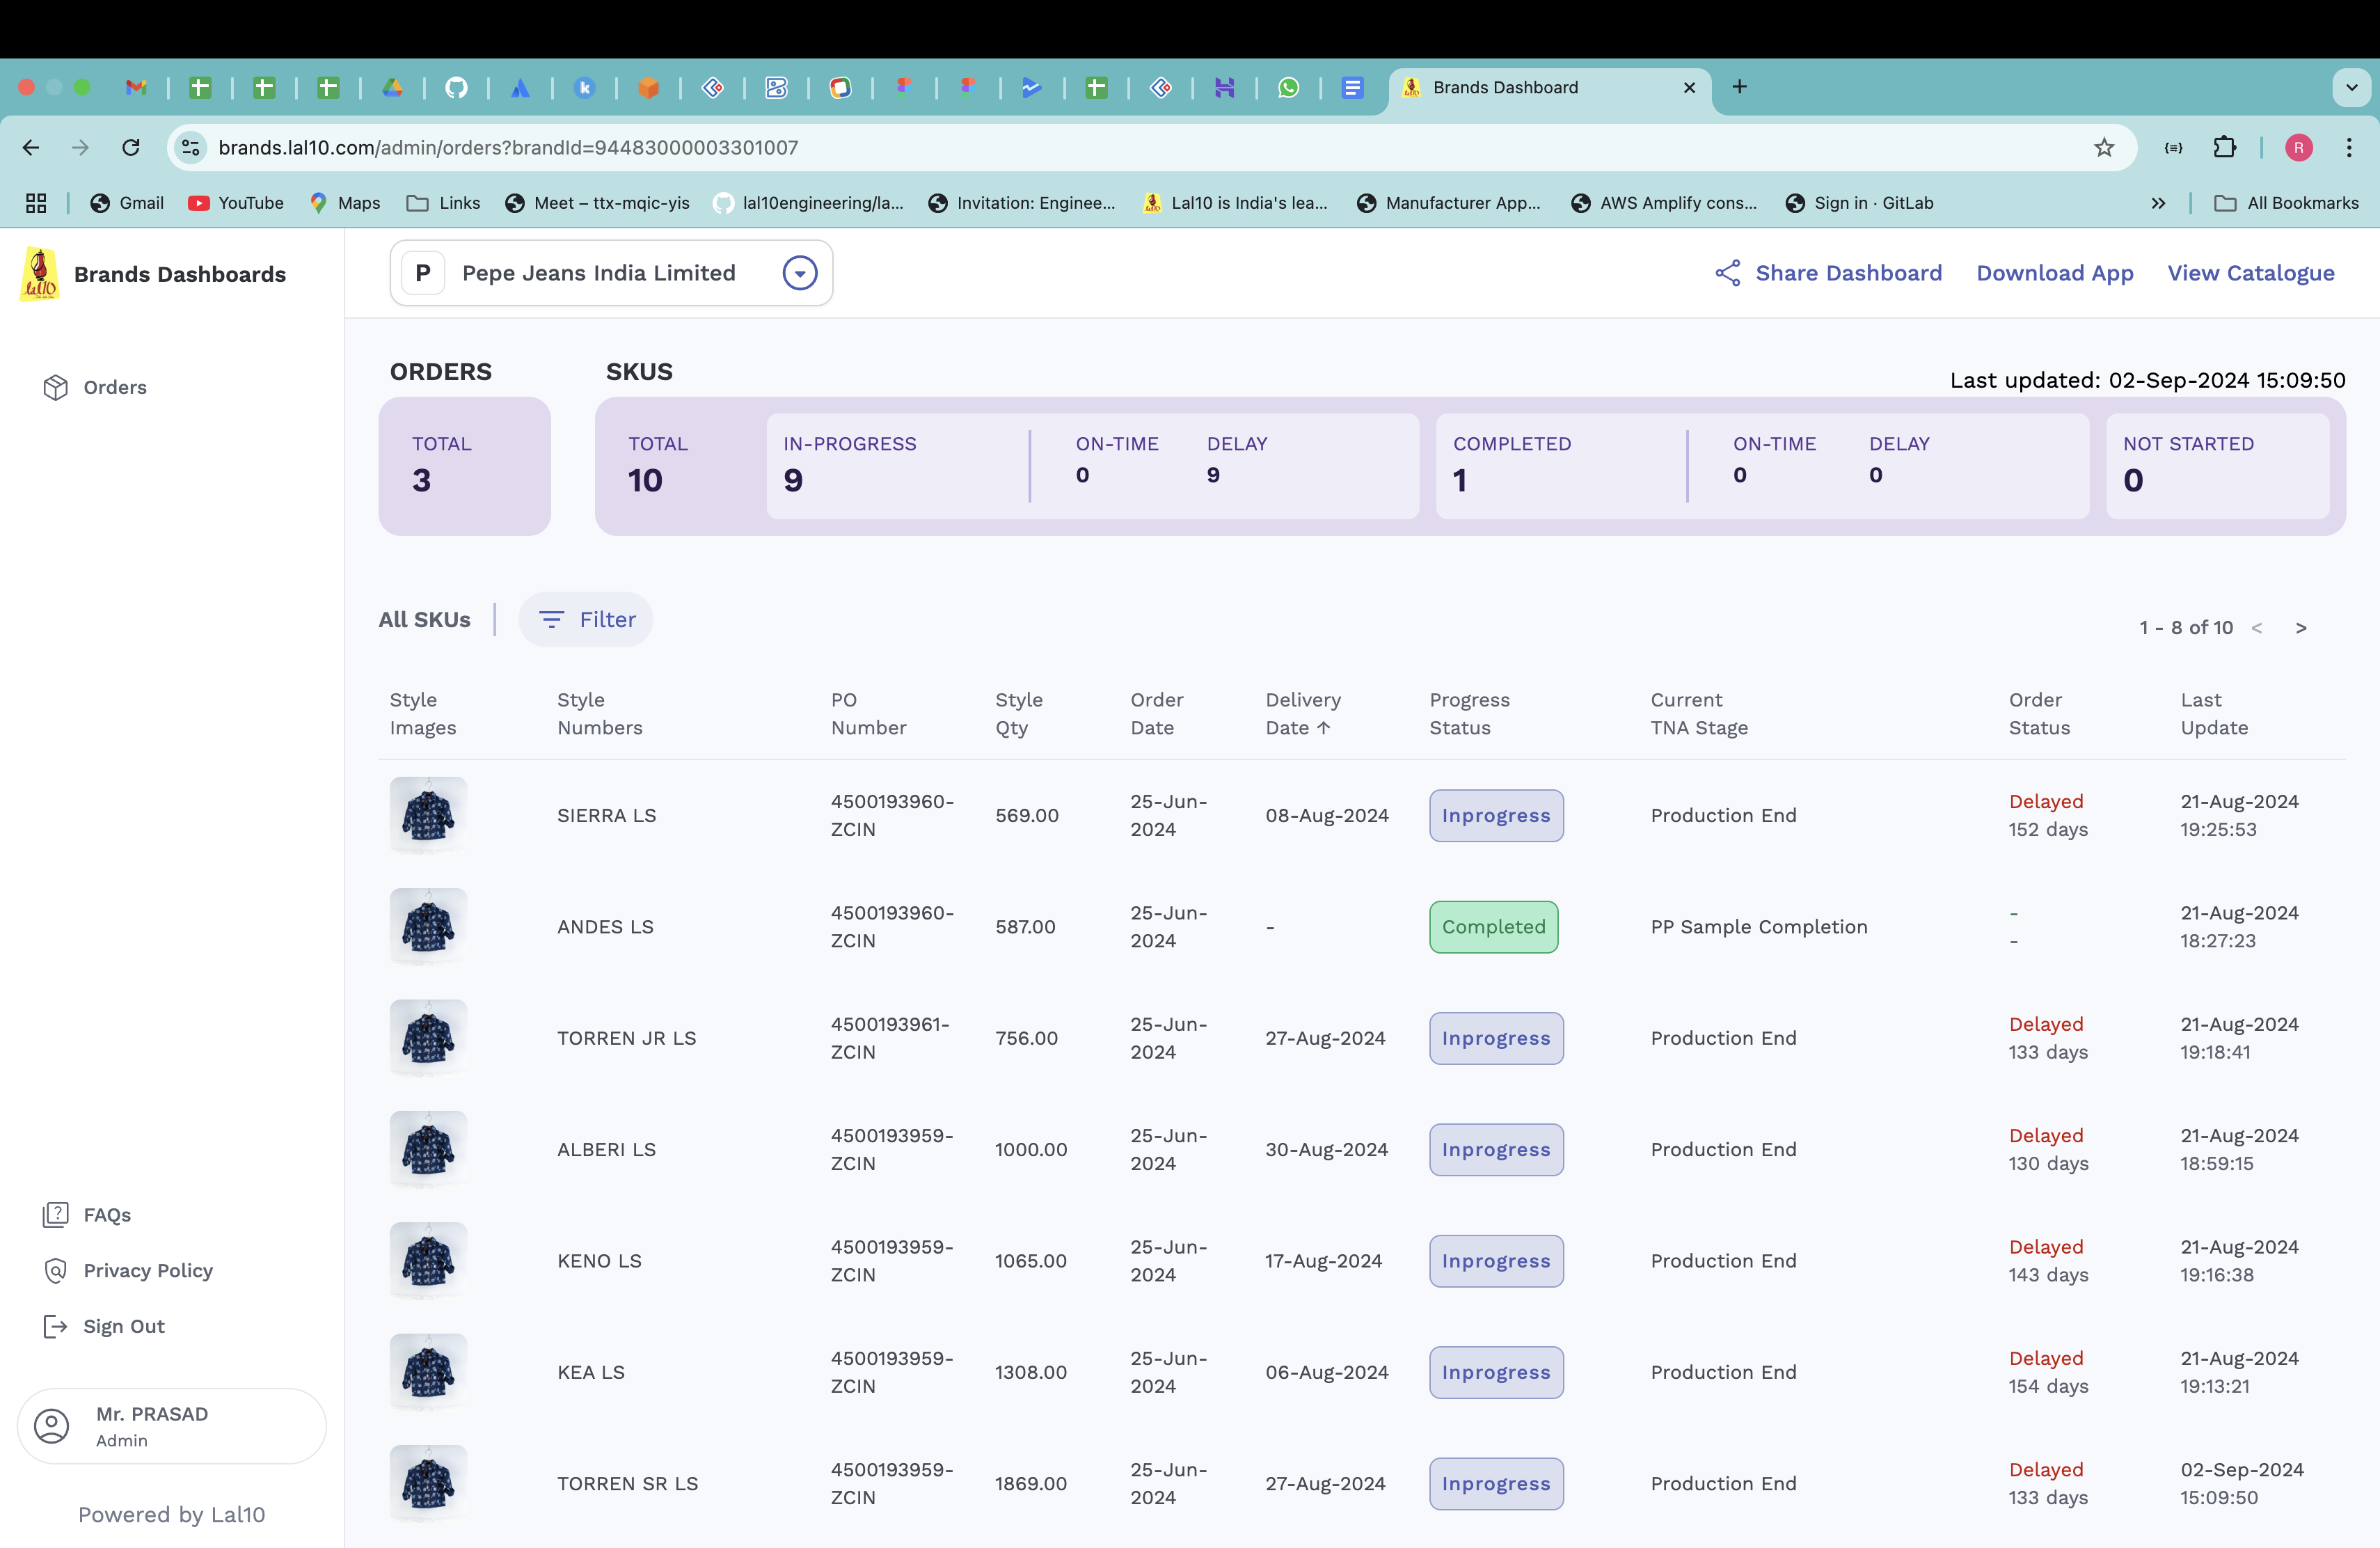Open the Google Drive pinned tab

click(x=392, y=88)
